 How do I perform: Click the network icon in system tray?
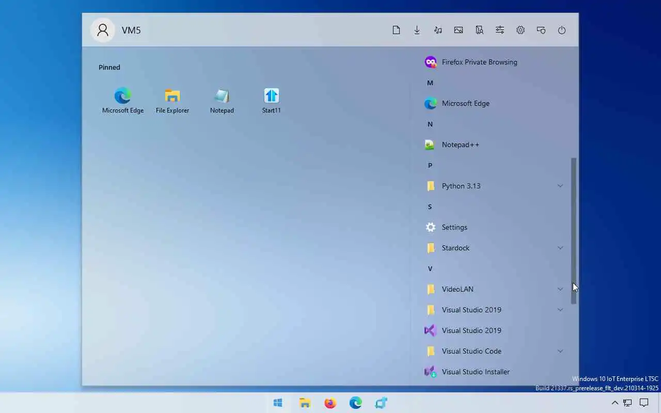pos(627,403)
